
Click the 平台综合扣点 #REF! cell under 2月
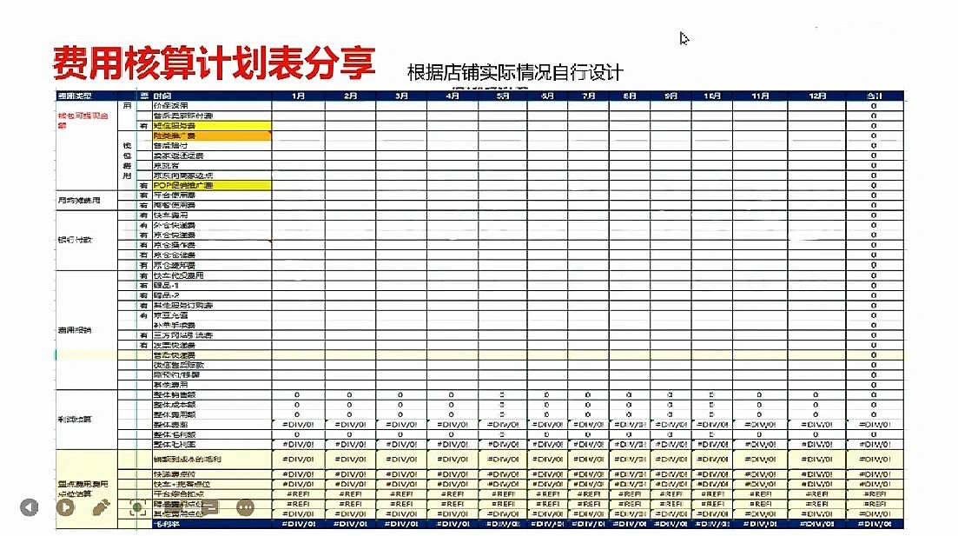pos(350,493)
